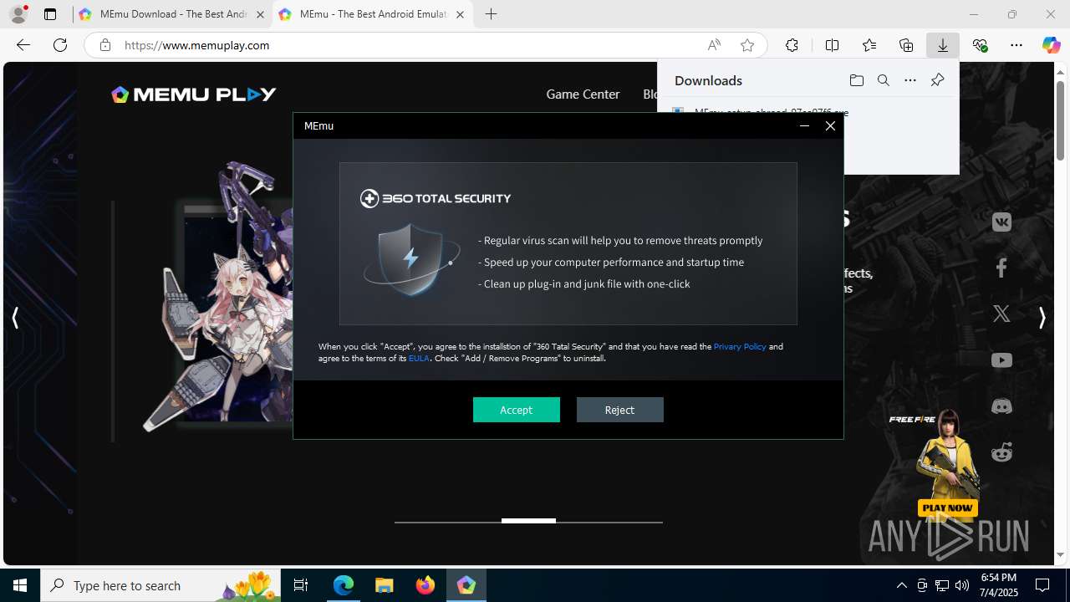1070x602 pixels.
Task: Toggle the Downloads toolbar button
Action: coord(943,45)
